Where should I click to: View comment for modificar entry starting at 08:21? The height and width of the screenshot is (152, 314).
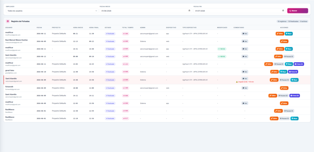(x=245, y=34)
